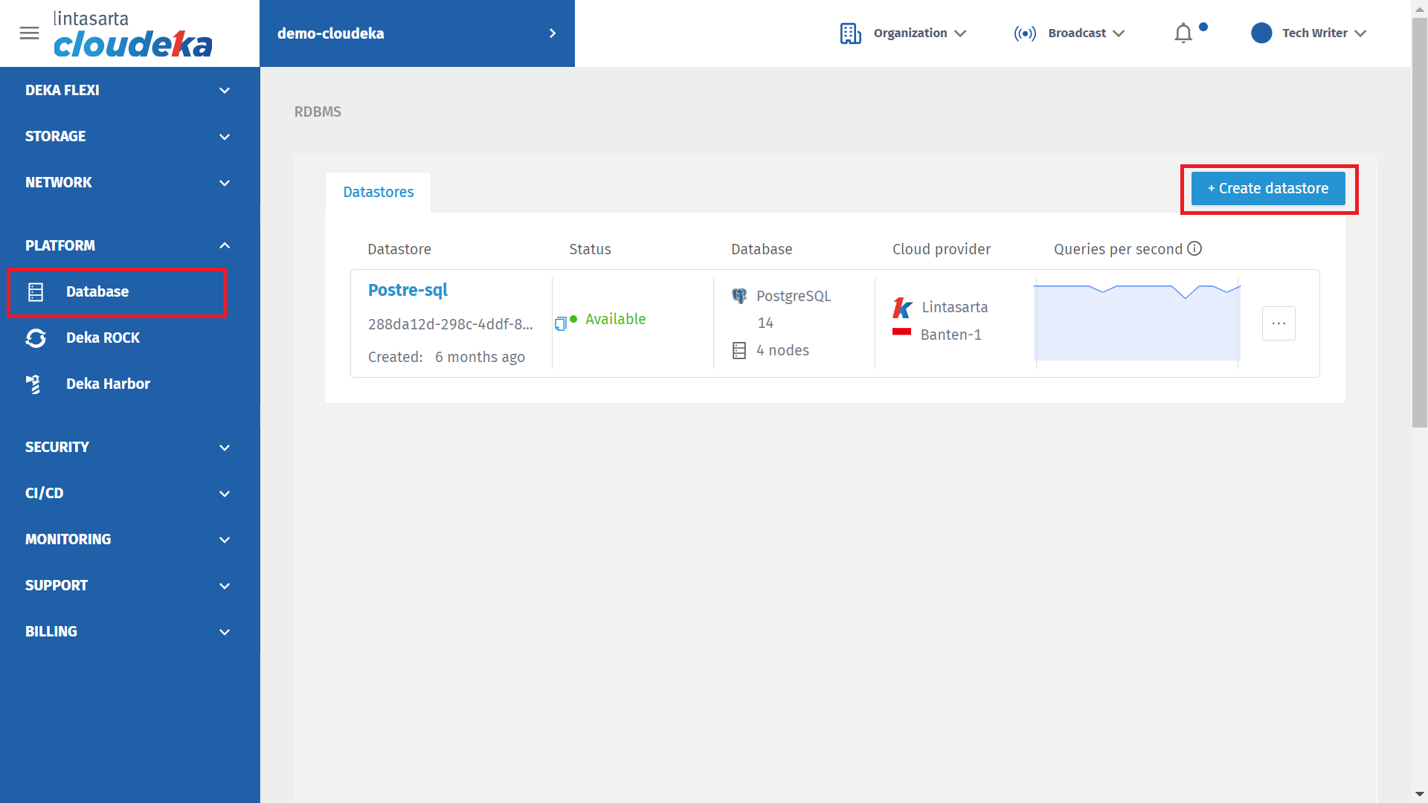The height and width of the screenshot is (803, 1428).
Task: Expand the DEKA FLEXI section
Action: (128, 90)
